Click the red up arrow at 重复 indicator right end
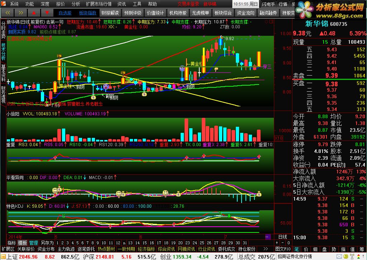This screenshot has height=260, width=367. 259,157
